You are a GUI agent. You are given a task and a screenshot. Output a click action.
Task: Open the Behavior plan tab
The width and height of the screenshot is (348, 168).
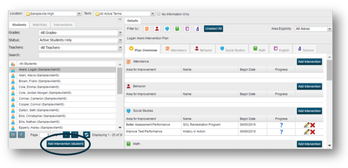203,49
